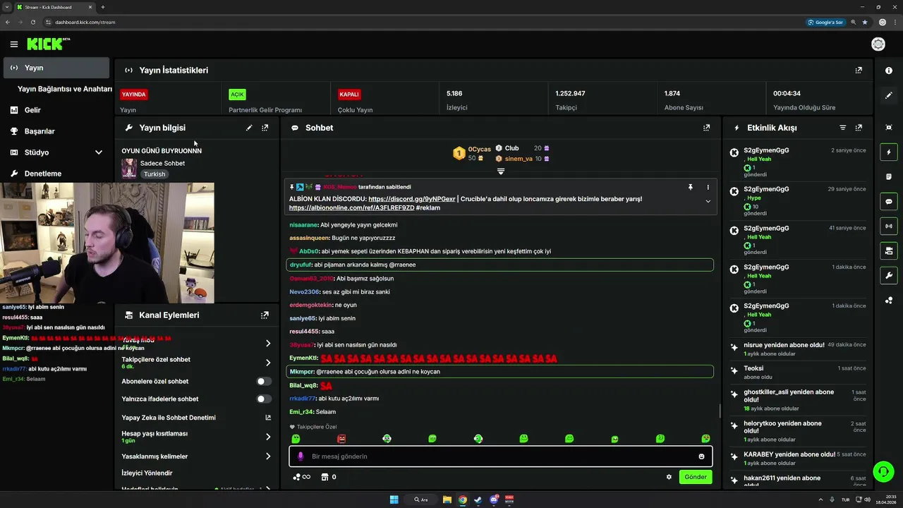Expand the pinned message with the chevron
The image size is (903, 508).
(708, 201)
